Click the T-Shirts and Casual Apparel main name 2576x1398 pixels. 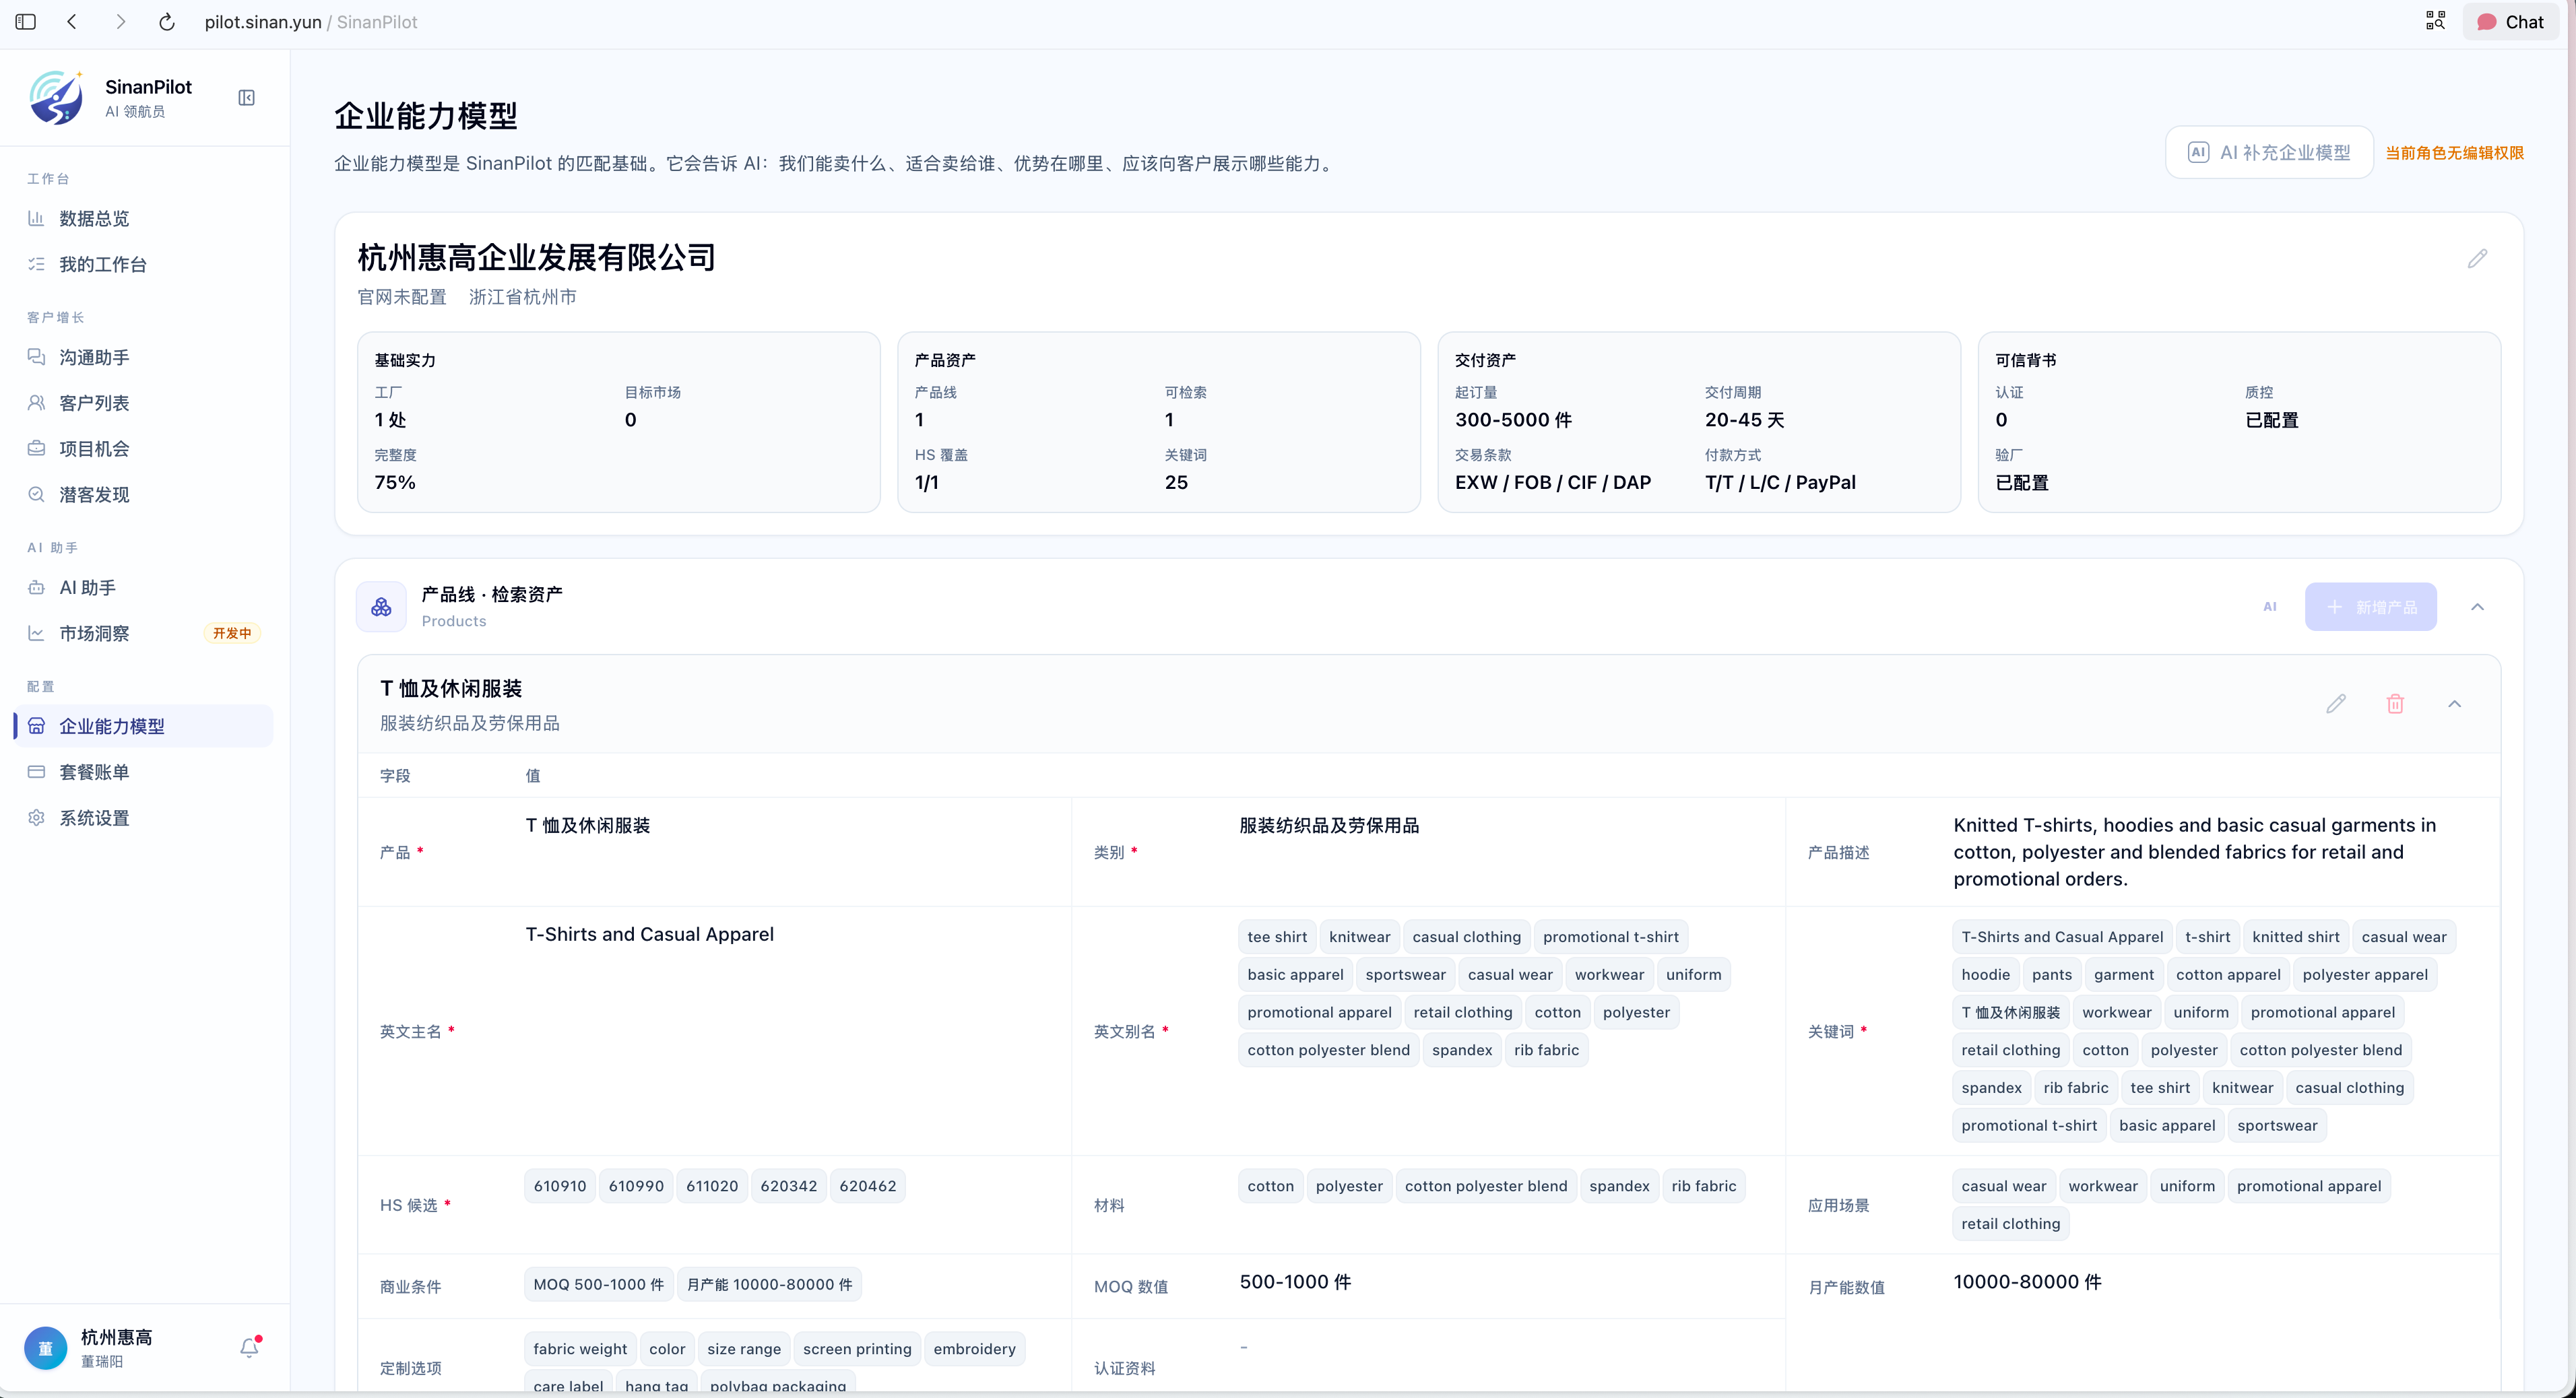pos(650,934)
